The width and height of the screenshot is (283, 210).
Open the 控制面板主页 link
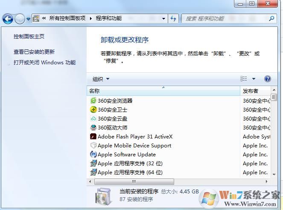point(29,37)
